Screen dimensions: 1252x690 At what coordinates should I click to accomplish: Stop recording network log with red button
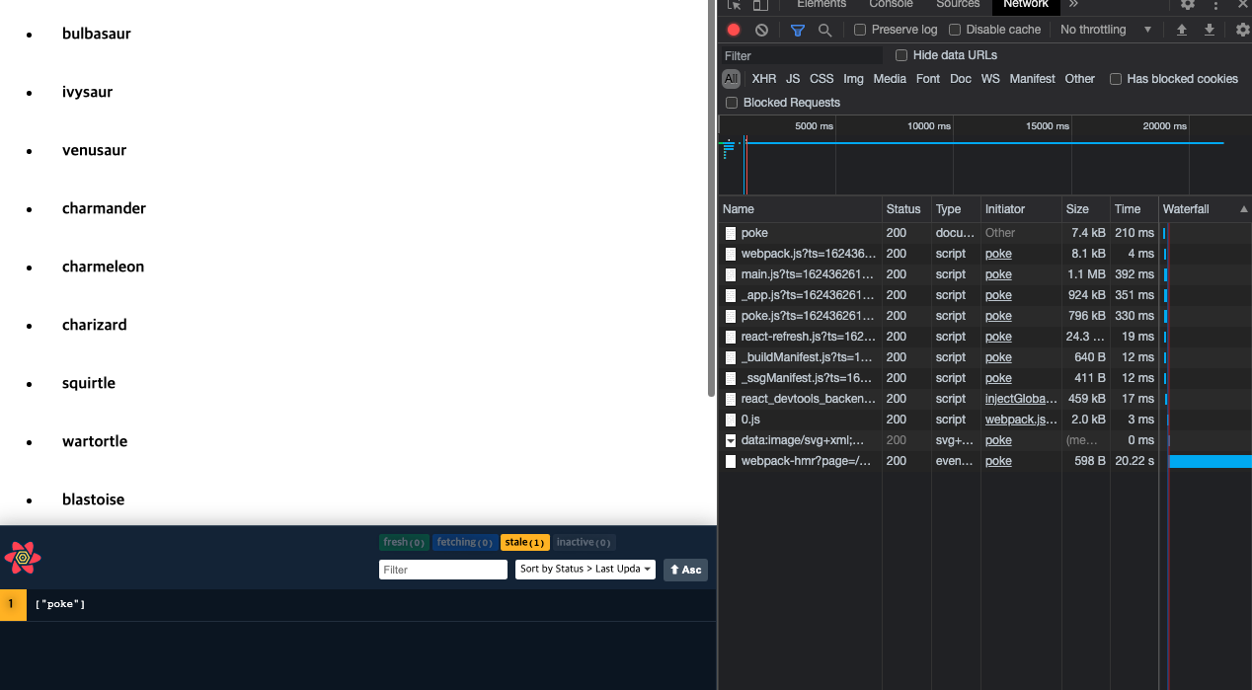pyautogui.click(x=734, y=30)
